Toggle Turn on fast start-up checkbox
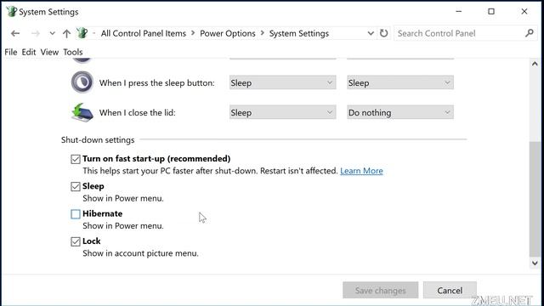Screen dimensions: 544x306 tap(76, 159)
